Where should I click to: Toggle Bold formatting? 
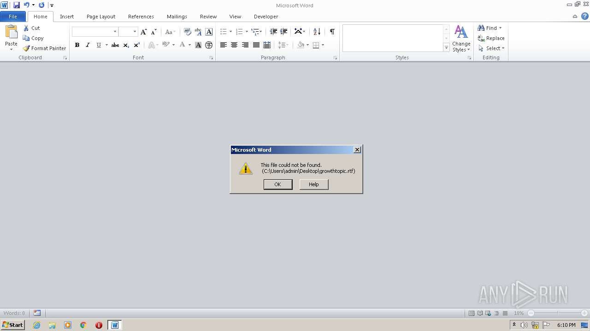(77, 45)
